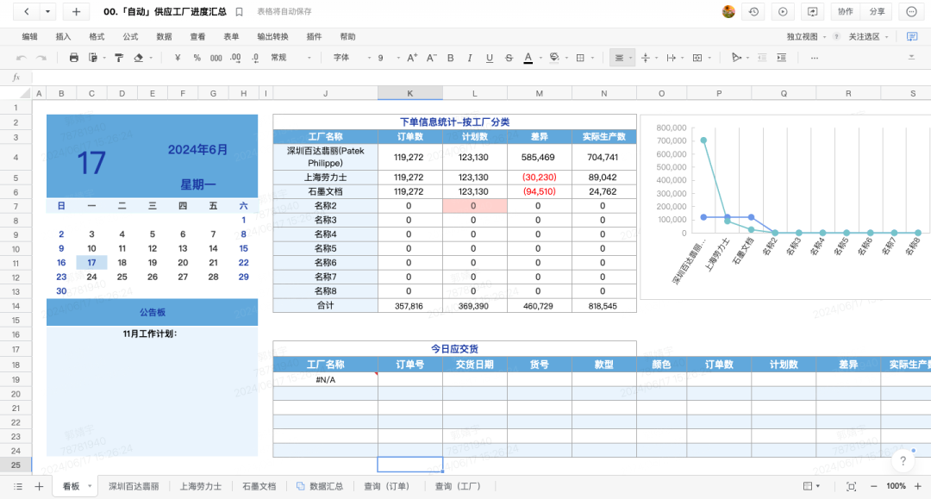Expand the dropdown beside the back arrow

coord(48,11)
